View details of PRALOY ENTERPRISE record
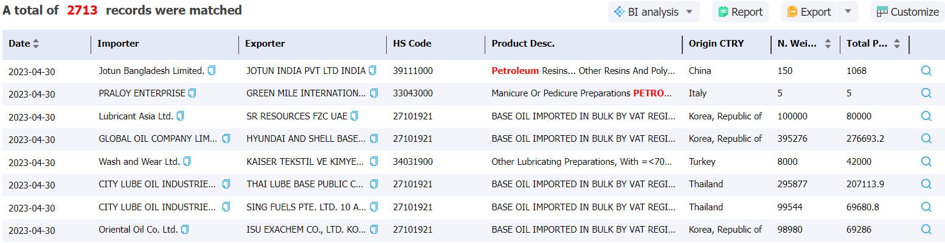Image resolution: width=945 pixels, height=243 pixels. (x=926, y=93)
